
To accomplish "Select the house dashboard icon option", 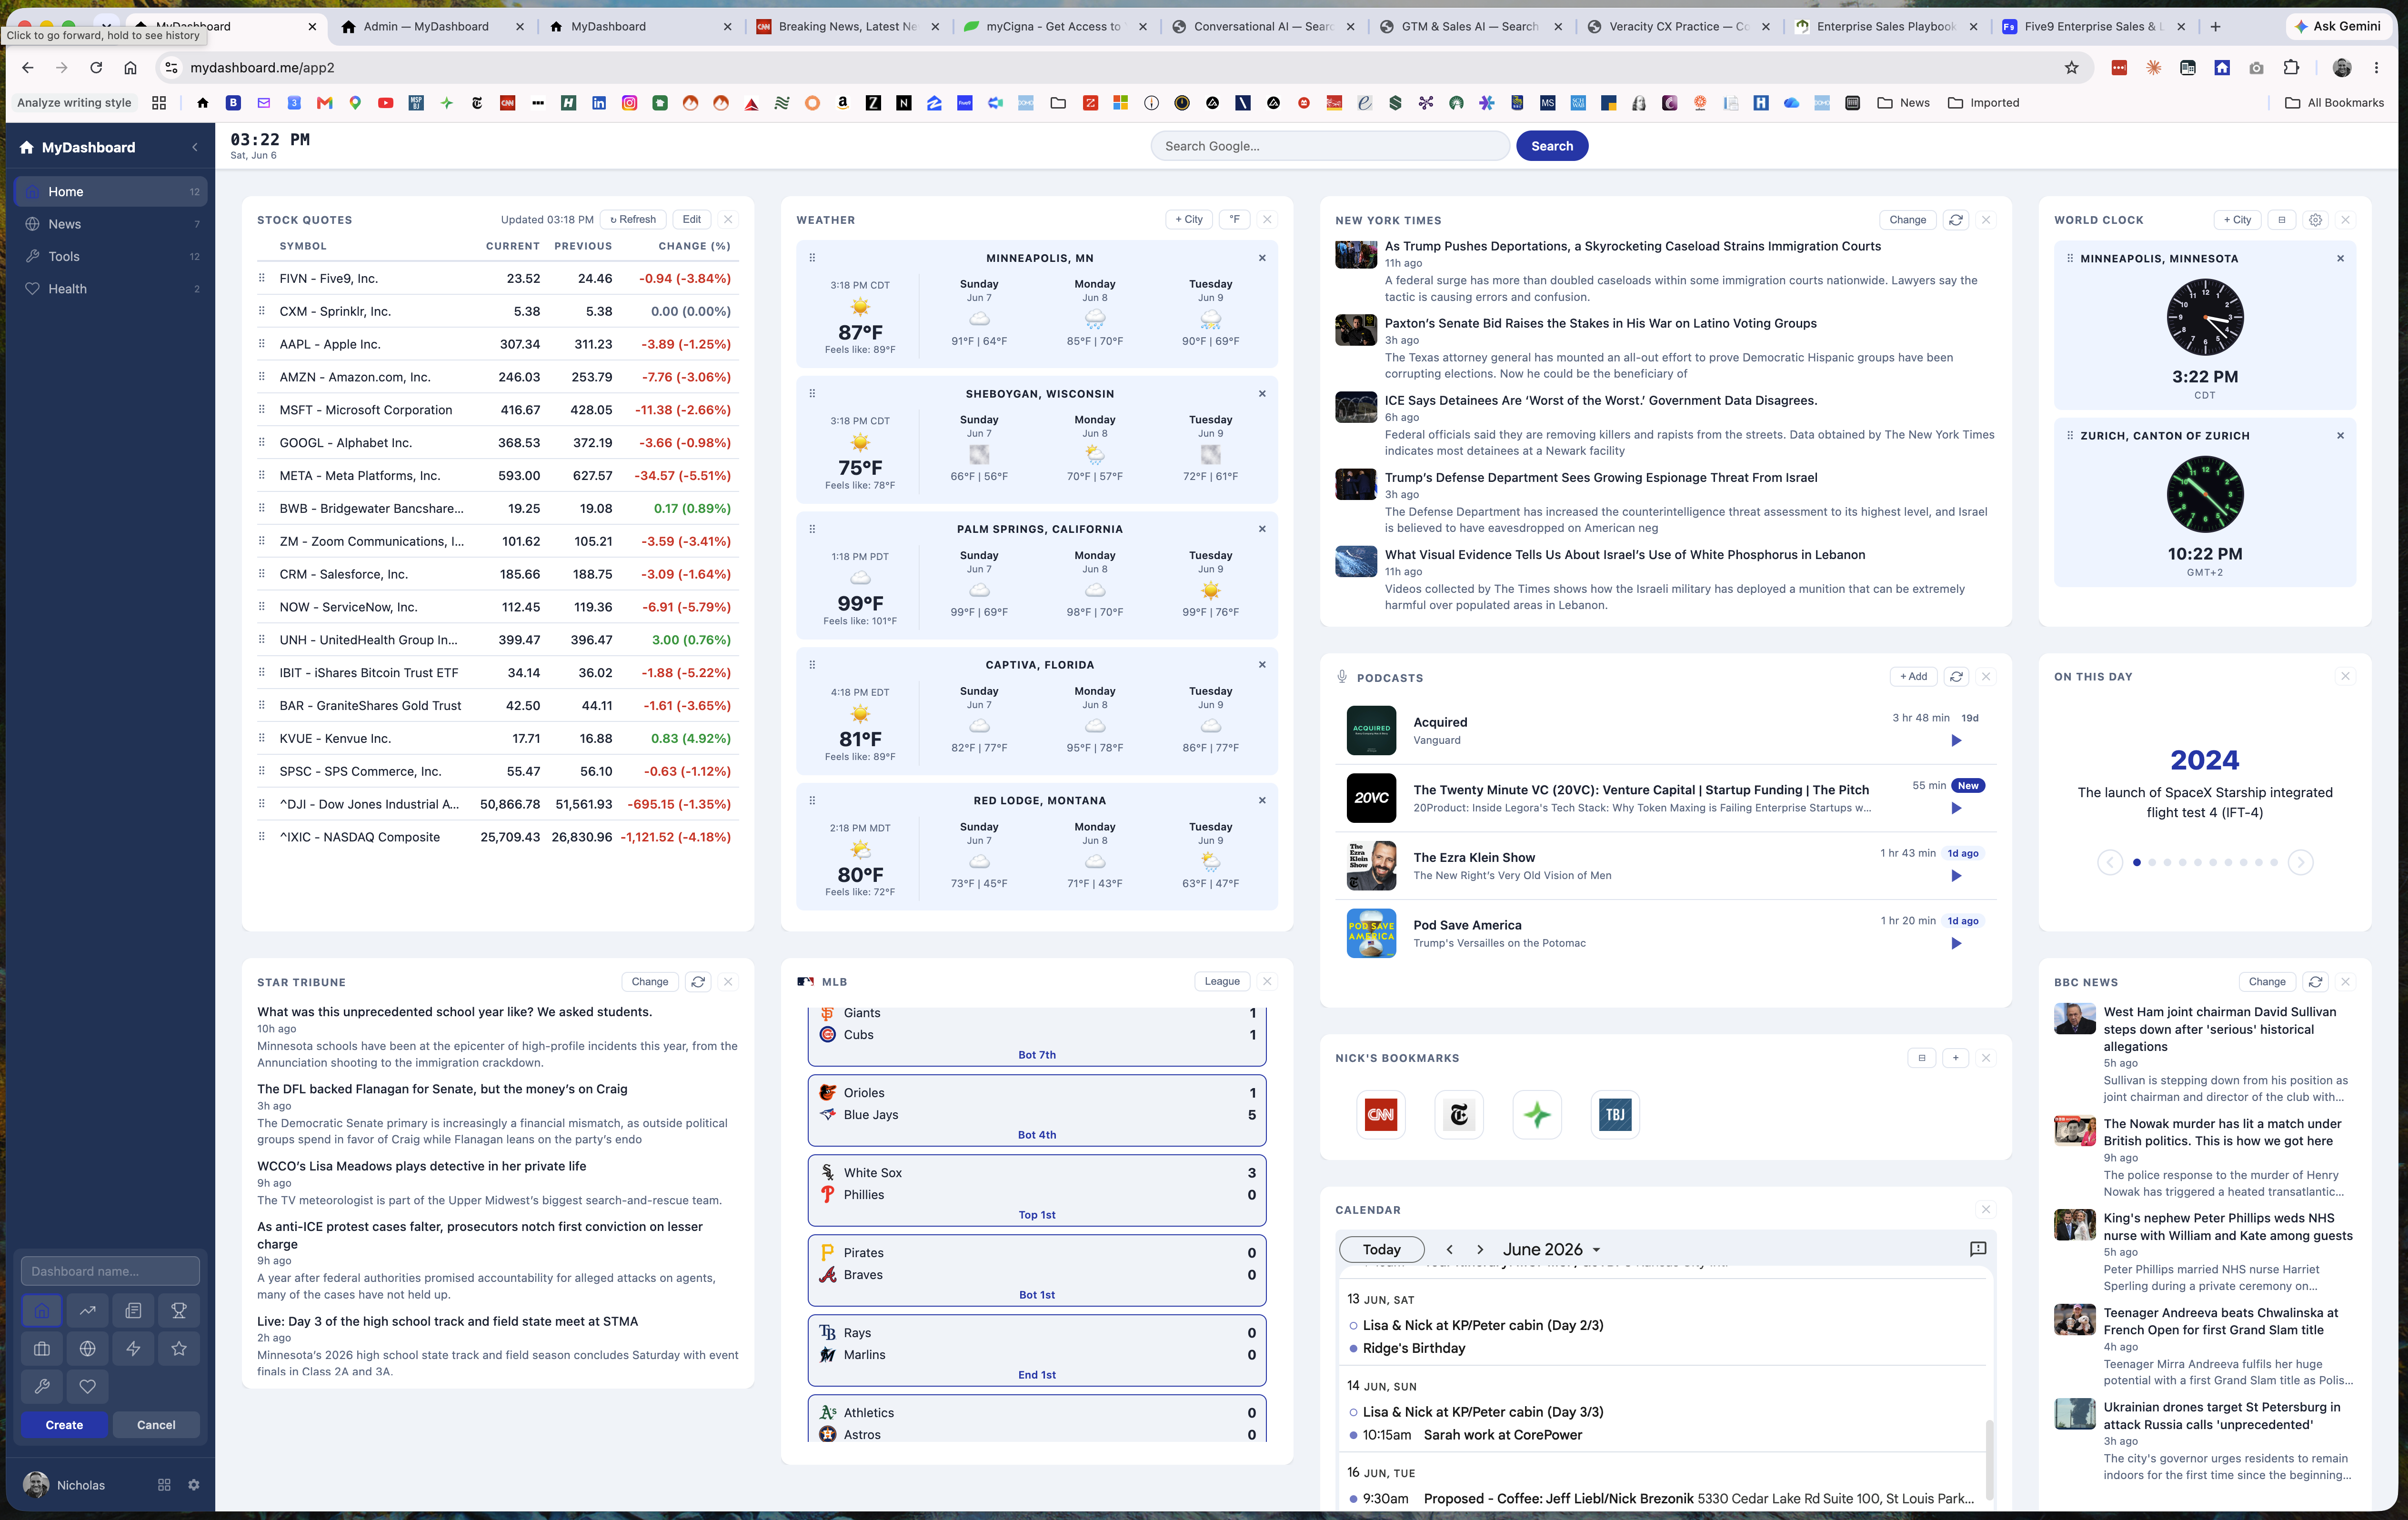I will coord(42,1310).
